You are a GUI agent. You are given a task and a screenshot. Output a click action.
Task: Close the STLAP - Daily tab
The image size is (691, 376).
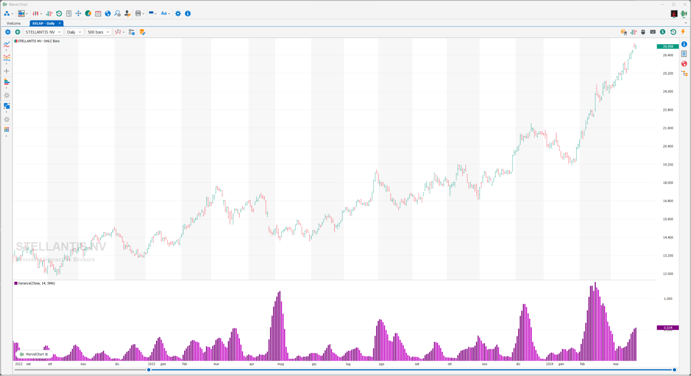tap(60, 23)
